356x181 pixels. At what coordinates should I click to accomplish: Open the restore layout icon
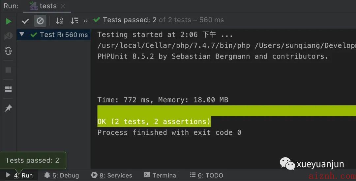[8, 89]
